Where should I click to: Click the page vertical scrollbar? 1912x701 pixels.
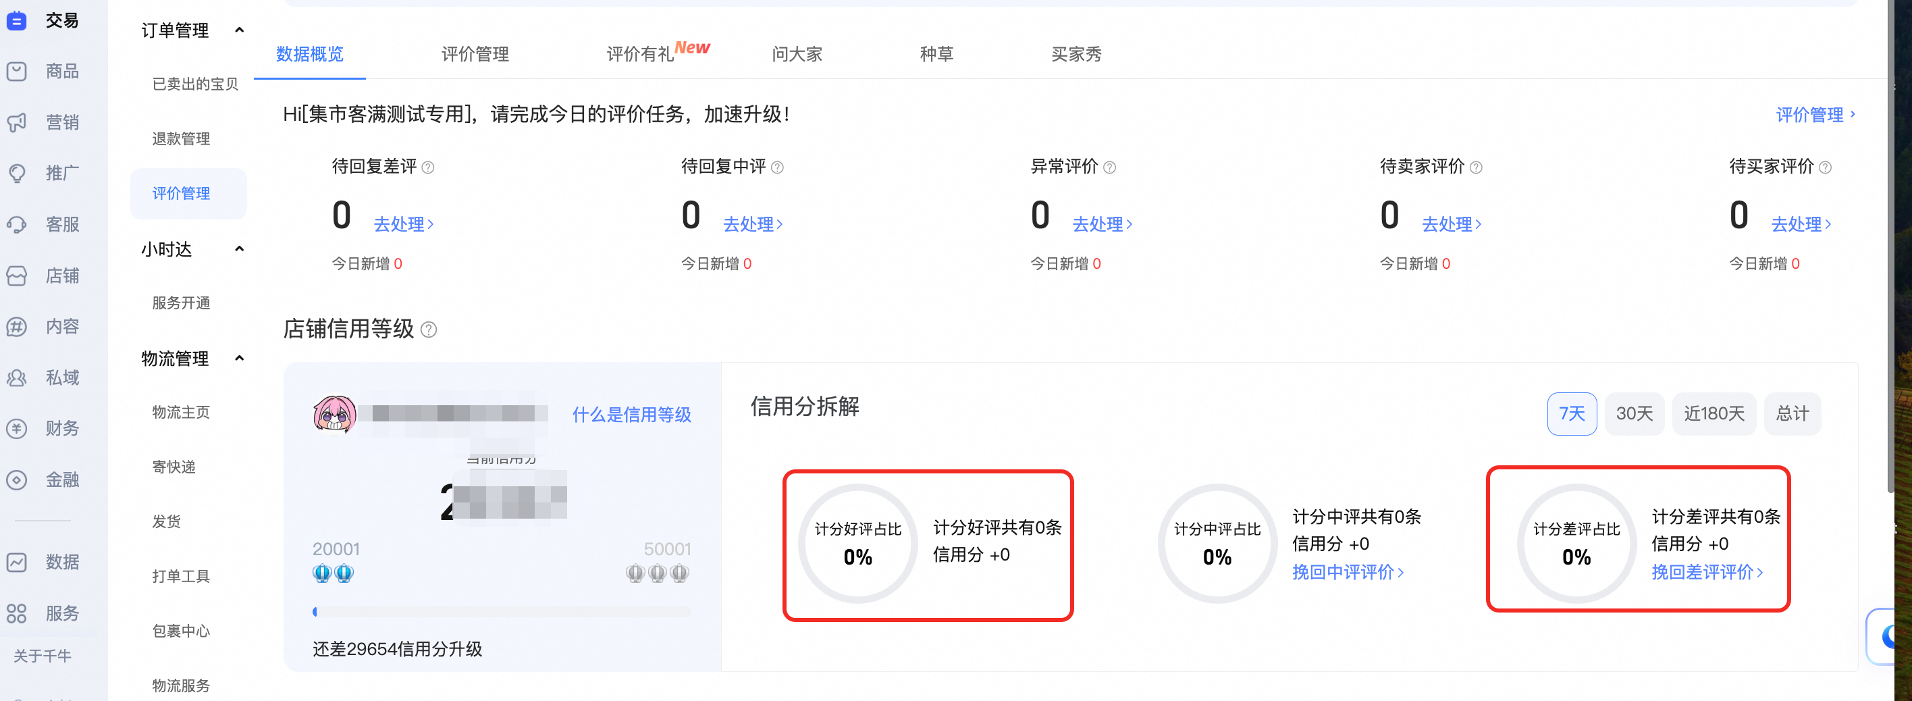pyautogui.click(x=1890, y=245)
